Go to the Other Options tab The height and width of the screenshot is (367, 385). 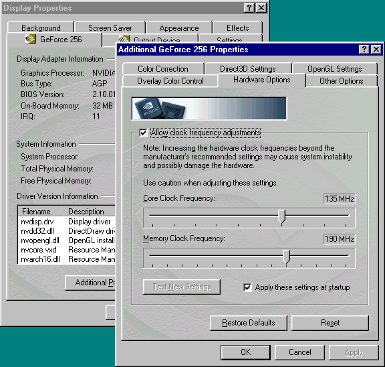(x=342, y=81)
